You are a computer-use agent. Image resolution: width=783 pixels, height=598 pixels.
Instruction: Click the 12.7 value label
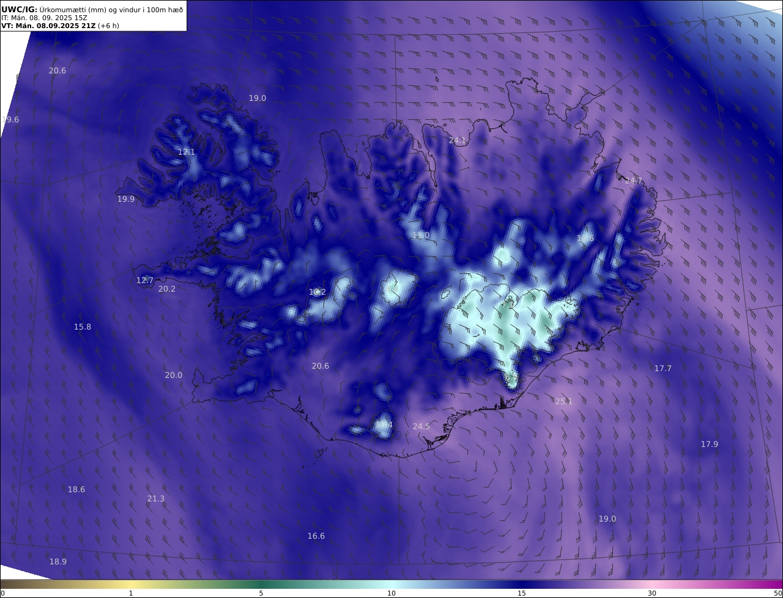[x=145, y=281]
